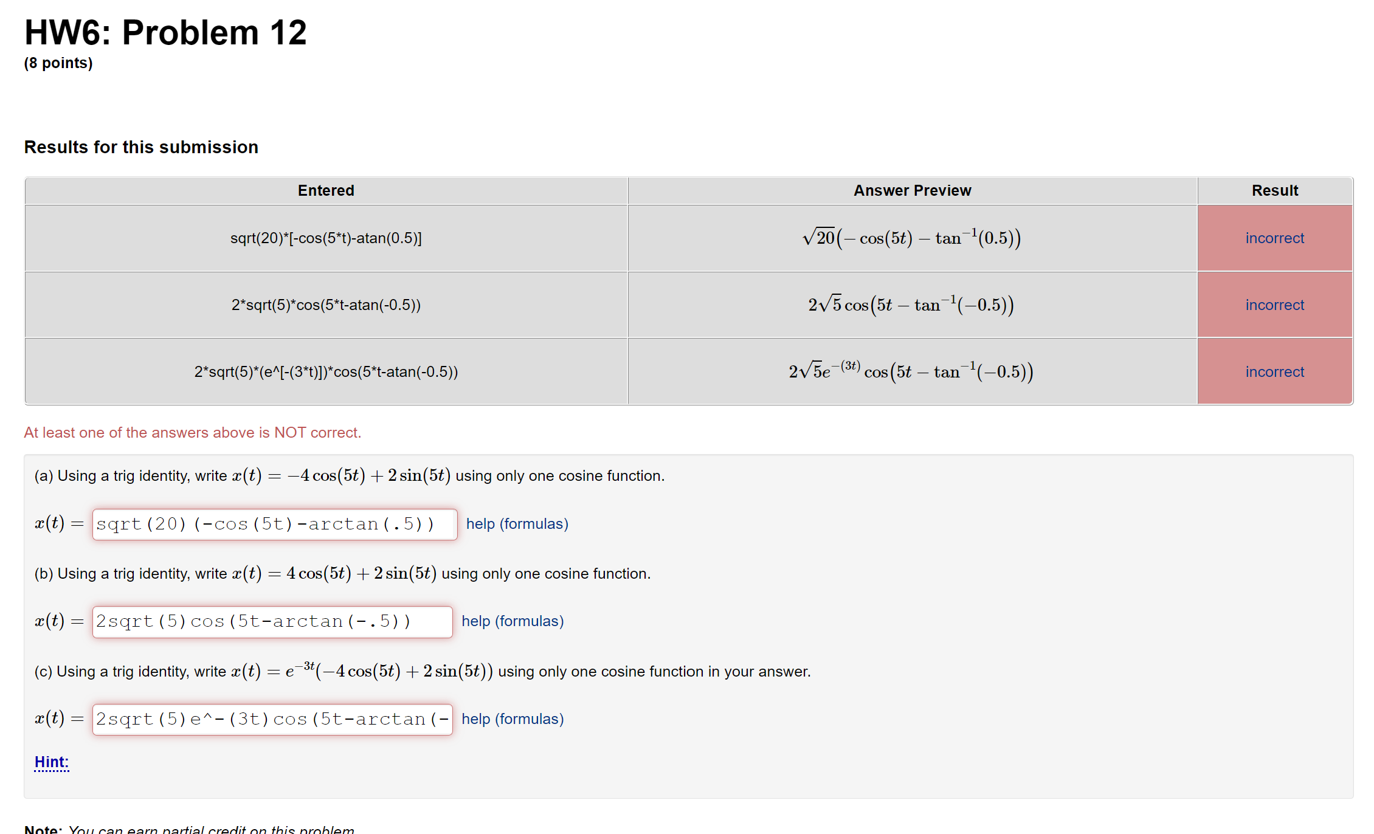Select the Results for this submission heading
1374x834 pixels.
(141, 146)
